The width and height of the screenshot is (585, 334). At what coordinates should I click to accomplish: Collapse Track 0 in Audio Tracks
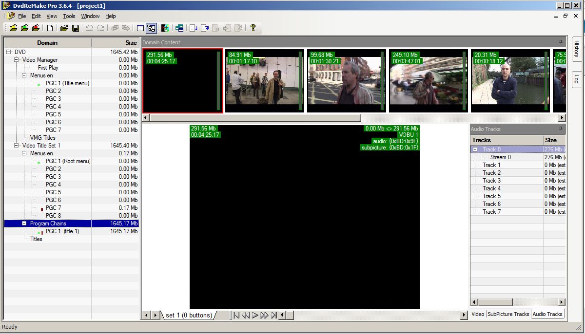coord(475,149)
